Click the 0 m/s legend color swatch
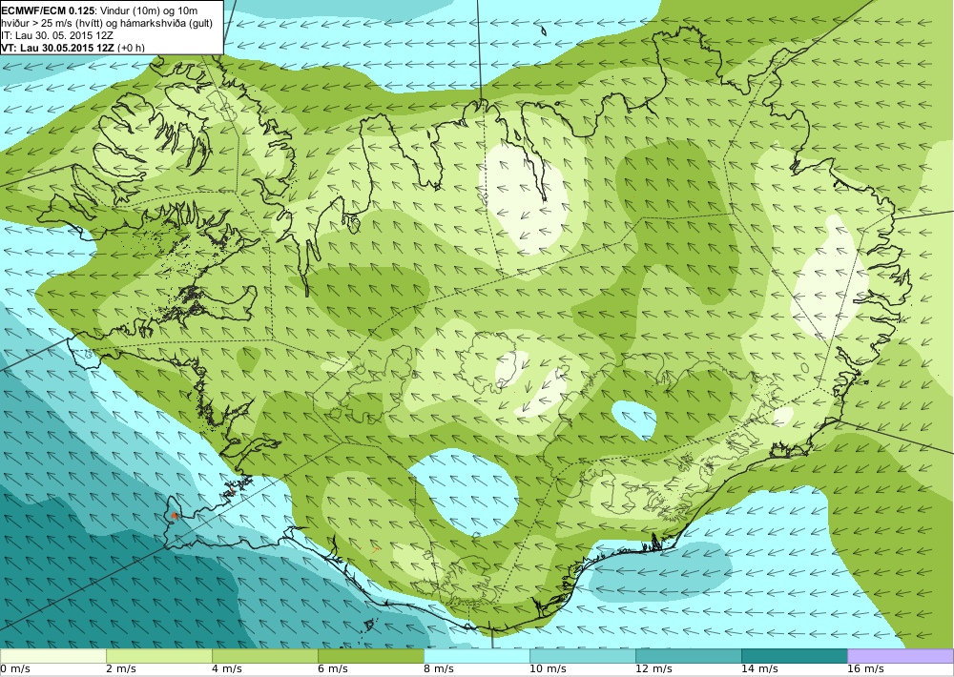954x677 pixels. coord(52,656)
